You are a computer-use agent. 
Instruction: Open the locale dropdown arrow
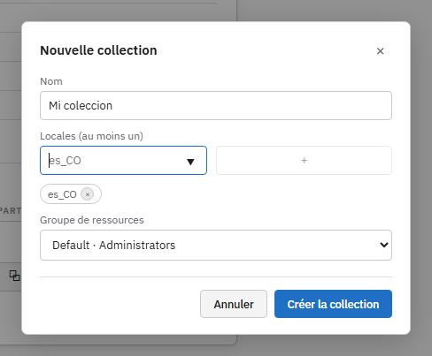pyautogui.click(x=190, y=162)
